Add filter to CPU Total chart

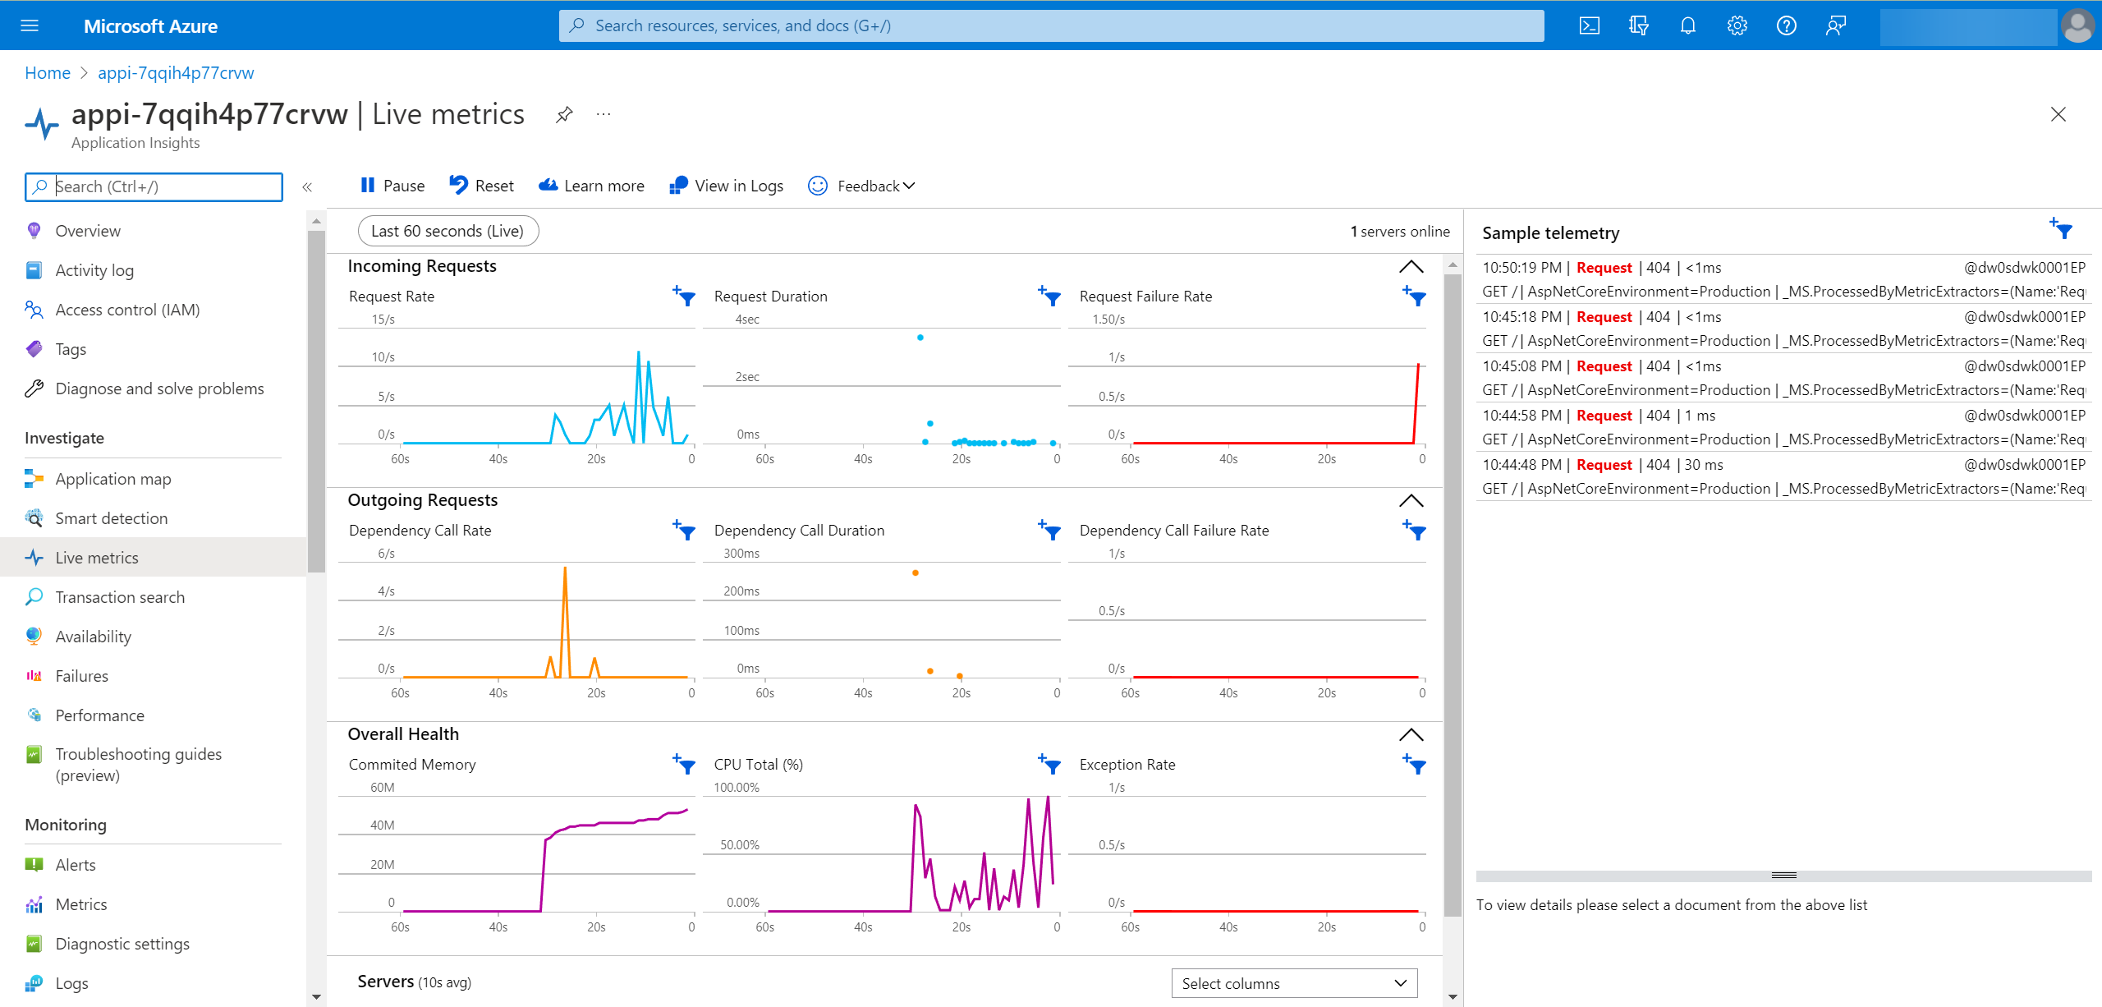click(x=1049, y=764)
